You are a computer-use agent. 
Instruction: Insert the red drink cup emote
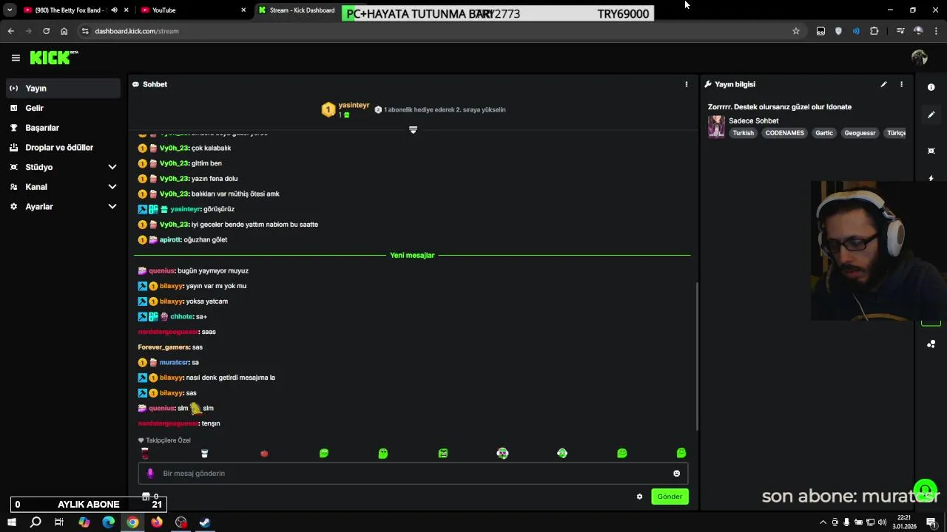click(145, 454)
